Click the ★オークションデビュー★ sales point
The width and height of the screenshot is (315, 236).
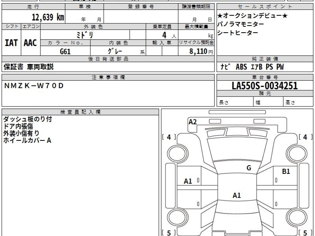click(x=253, y=16)
